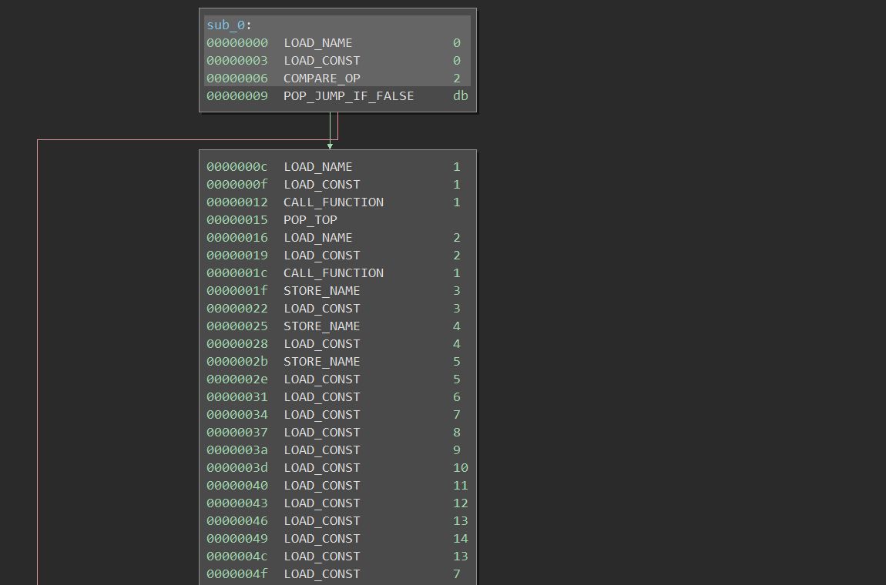
Task: Select the sub_0 function label
Action: (226, 25)
